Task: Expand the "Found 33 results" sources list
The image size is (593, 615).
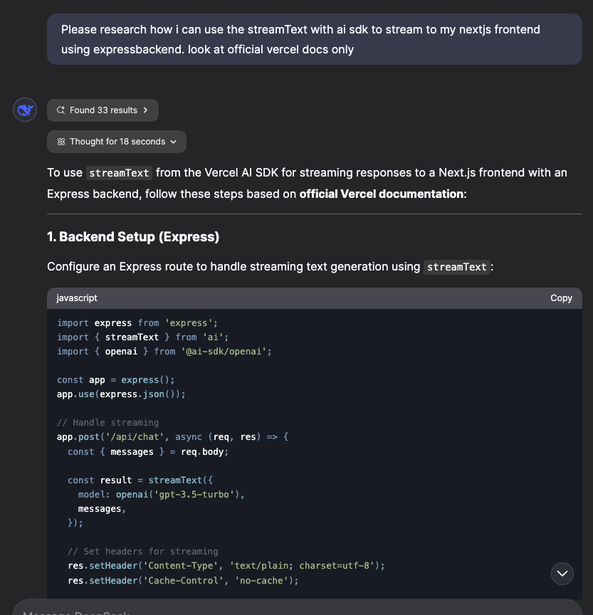Action: click(103, 110)
